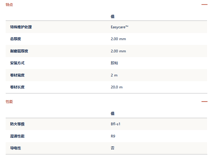Click the 特点 section heading
The height and width of the screenshot is (158, 216).
pos(9,5)
